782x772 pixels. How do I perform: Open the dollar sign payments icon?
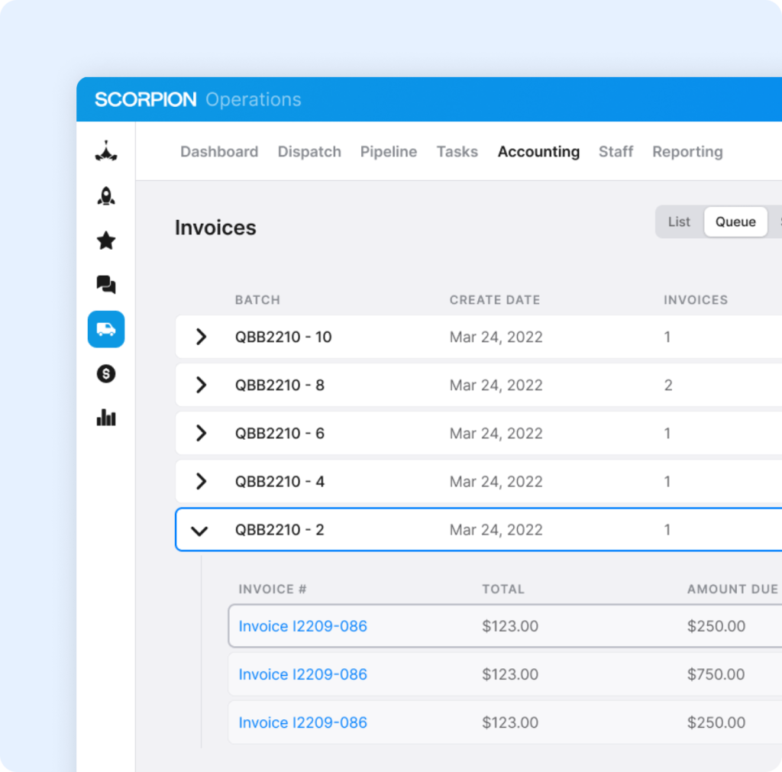(x=106, y=373)
